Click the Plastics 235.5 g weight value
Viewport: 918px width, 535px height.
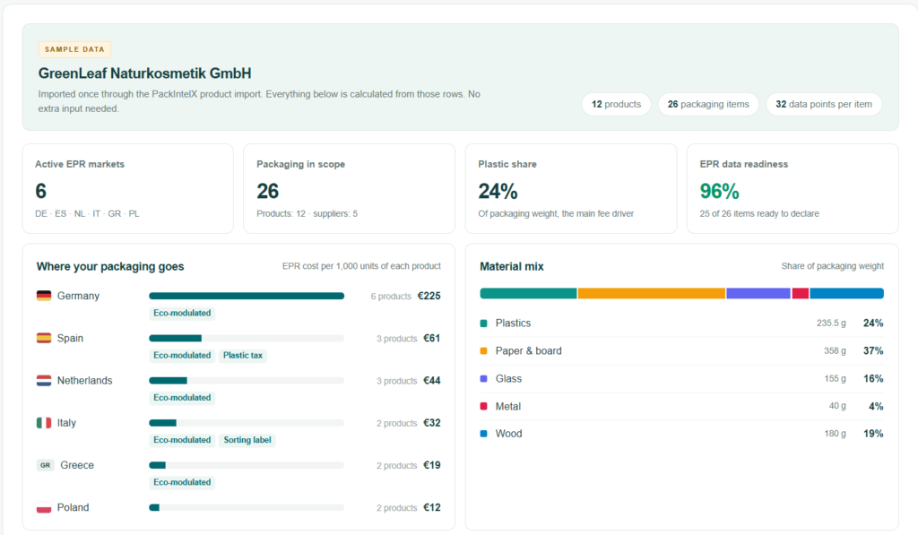point(831,324)
